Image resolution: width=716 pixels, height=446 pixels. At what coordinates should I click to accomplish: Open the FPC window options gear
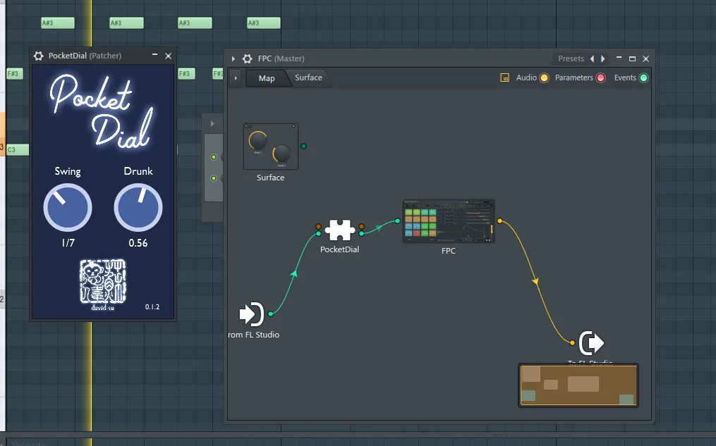click(247, 58)
